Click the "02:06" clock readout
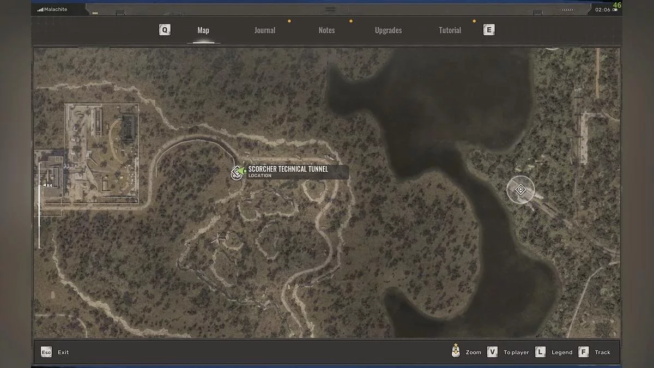Screen dimensions: 654x368 [603, 10]
